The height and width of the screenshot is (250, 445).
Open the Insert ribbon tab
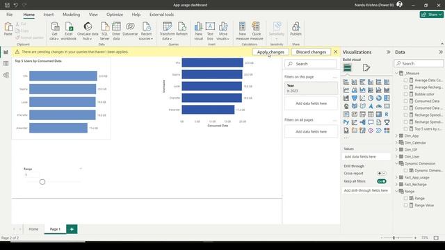tap(48, 15)
